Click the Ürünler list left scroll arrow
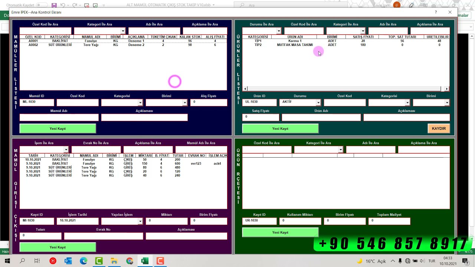This screenshot has height=267, width=475. click(245, 89)
